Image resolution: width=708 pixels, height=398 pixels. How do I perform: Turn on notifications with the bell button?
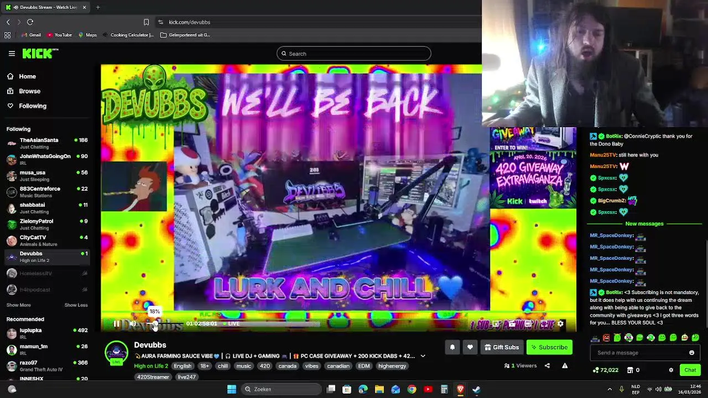(452, 347)
